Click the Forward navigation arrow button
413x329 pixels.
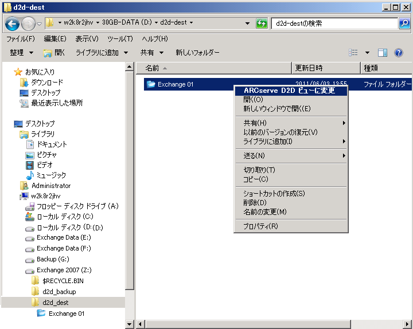pyautogui.click(x=28, y=23)
